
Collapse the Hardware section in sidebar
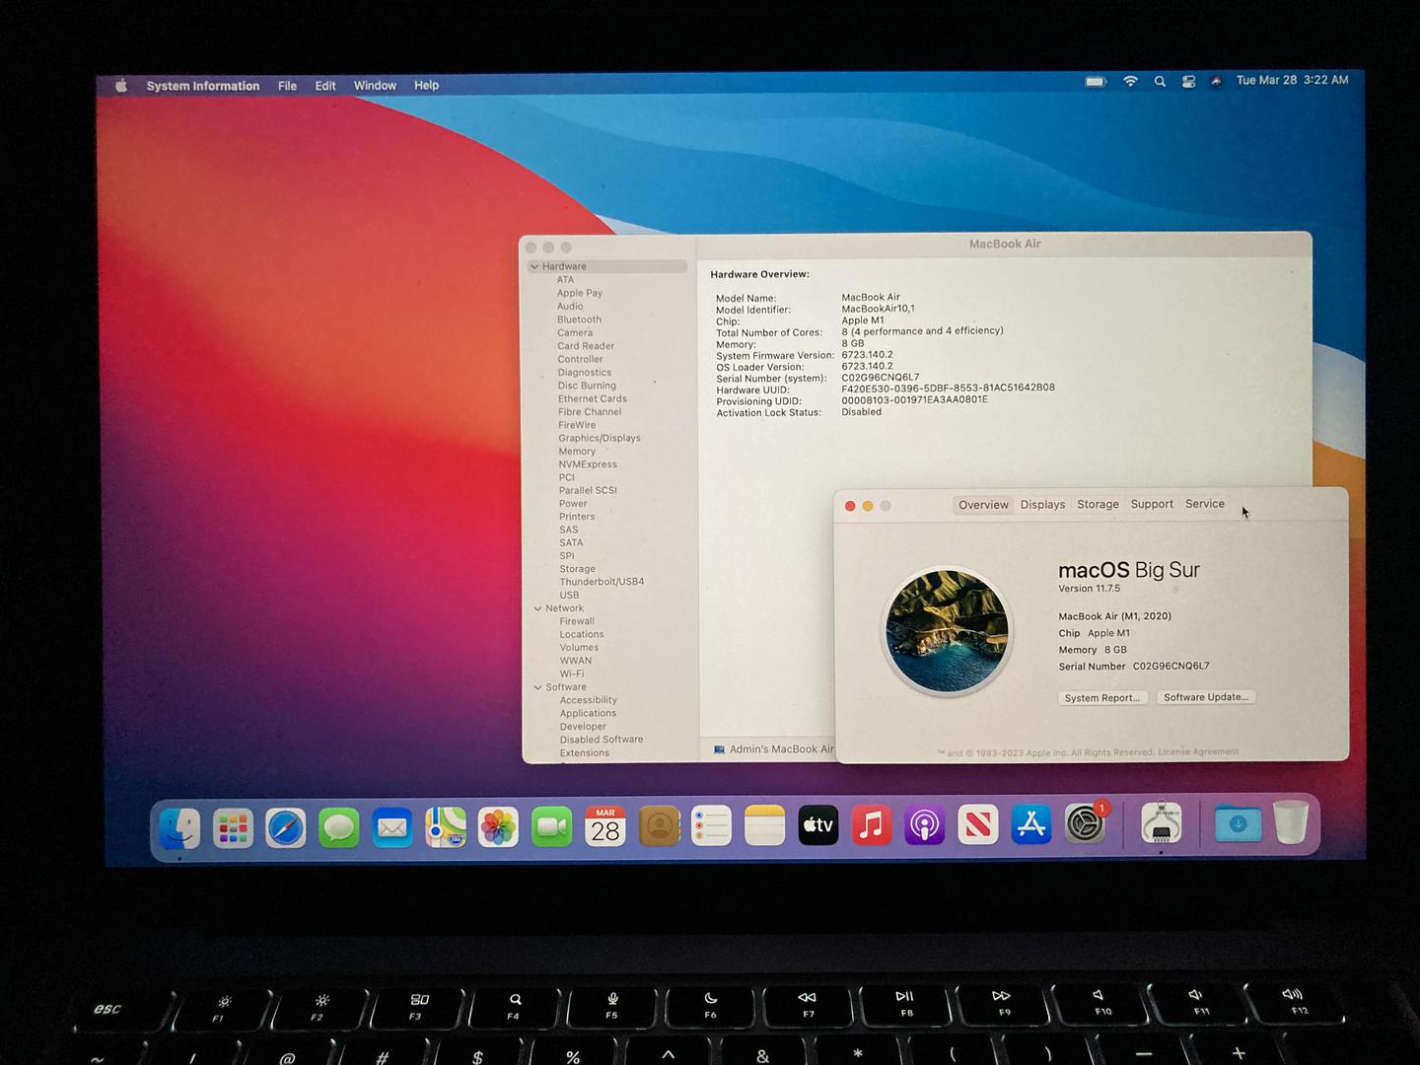(x=534, y=267)
